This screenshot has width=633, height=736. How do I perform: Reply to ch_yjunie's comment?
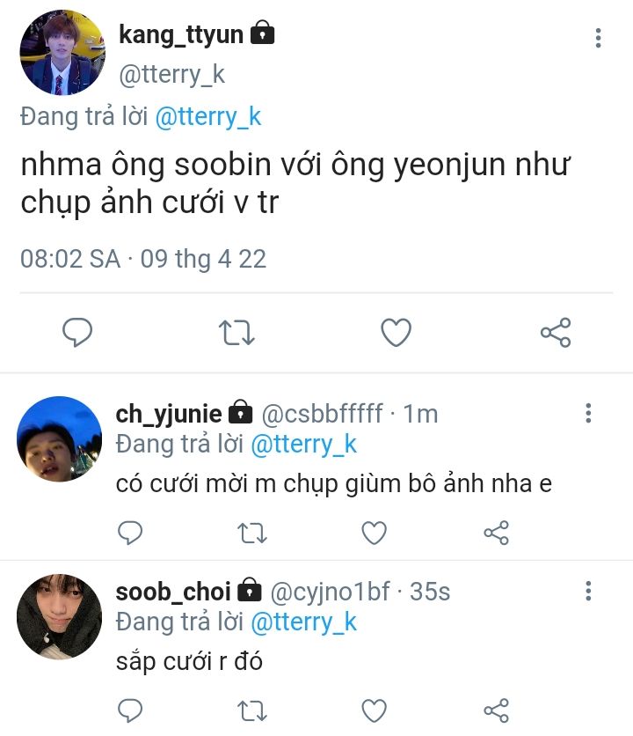click(130, 532)
